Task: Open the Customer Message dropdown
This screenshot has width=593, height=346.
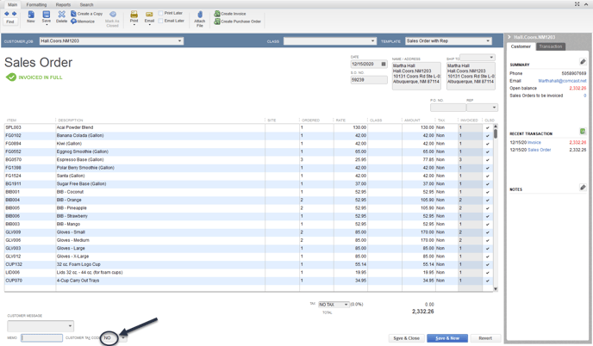Action: point(70,325)
